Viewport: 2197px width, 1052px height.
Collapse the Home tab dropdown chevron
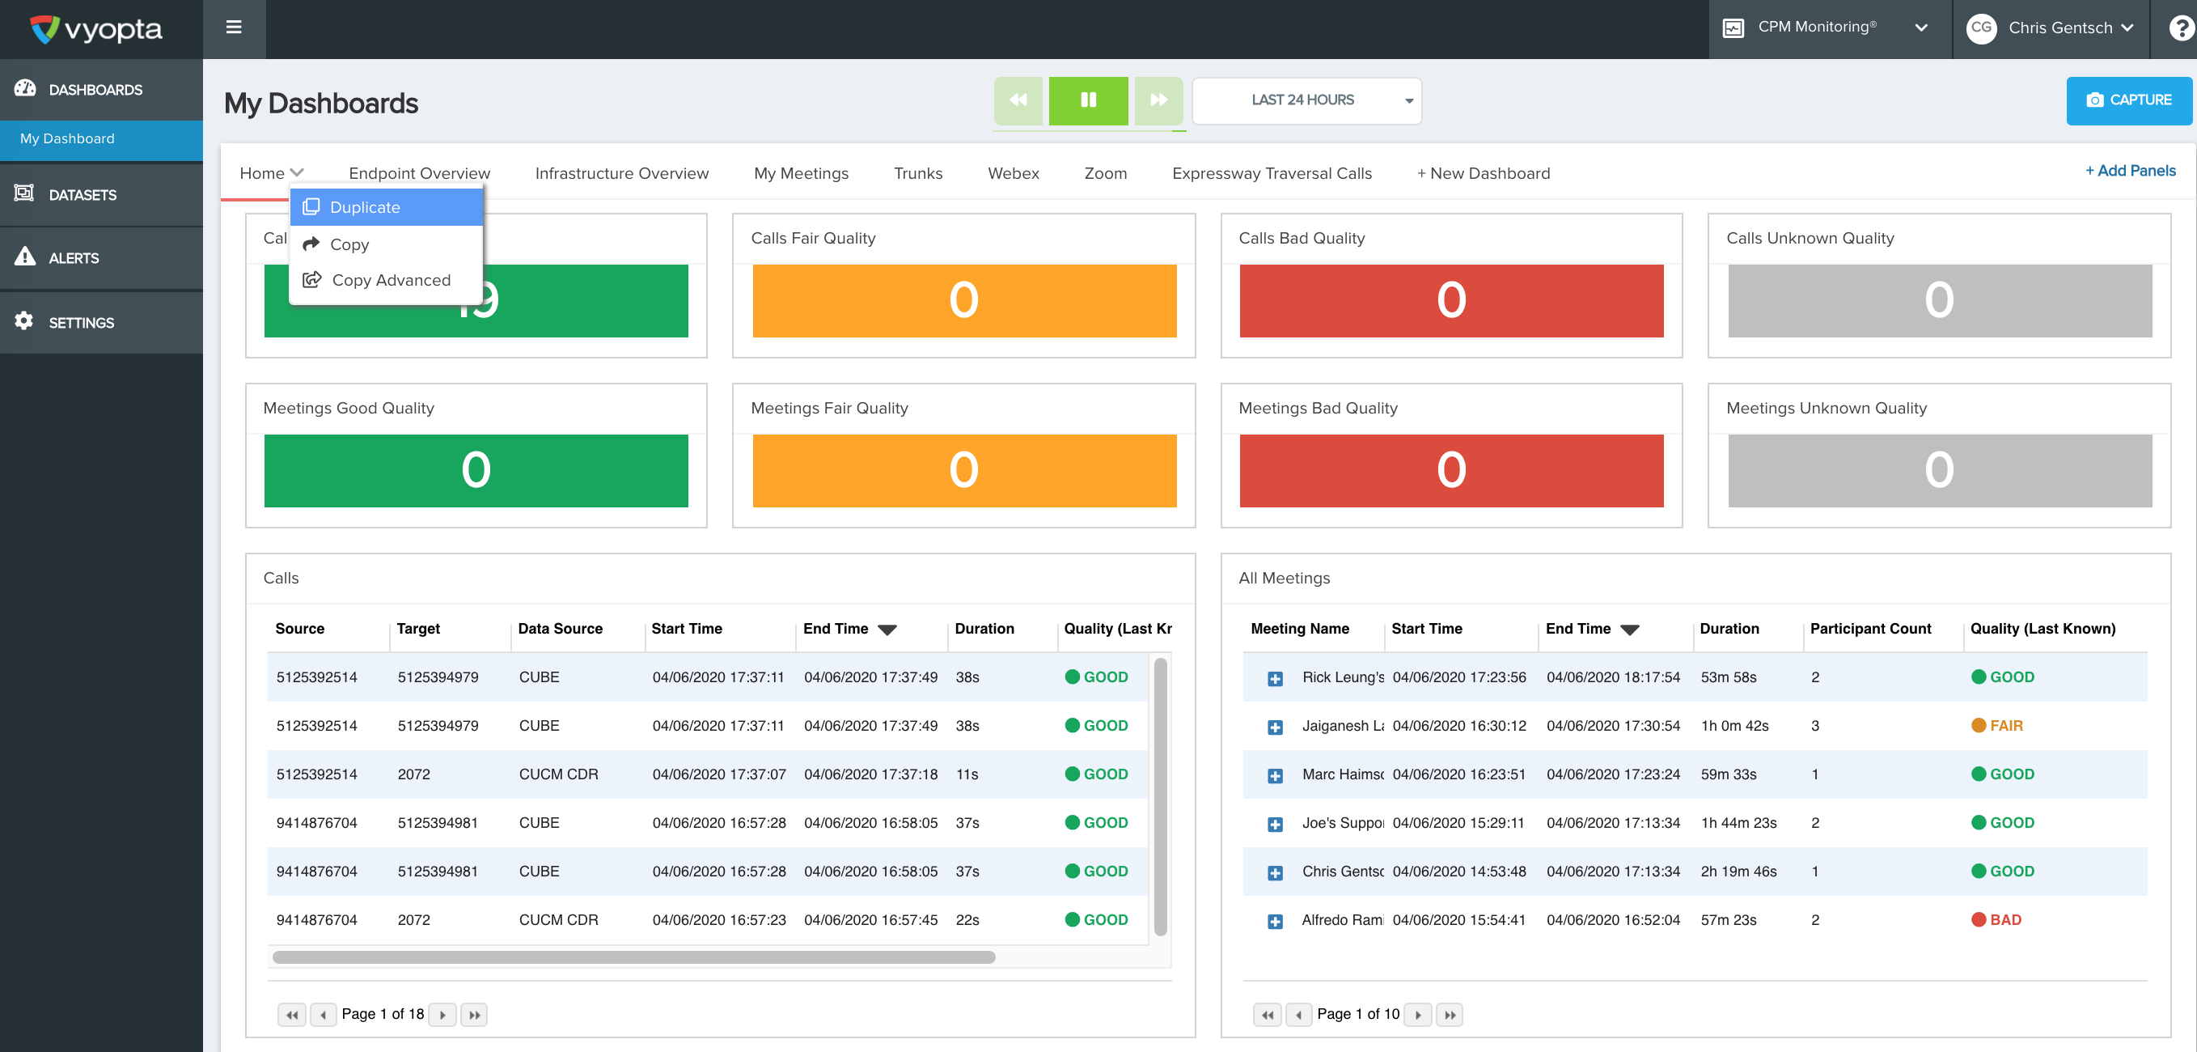click(297, 173)
